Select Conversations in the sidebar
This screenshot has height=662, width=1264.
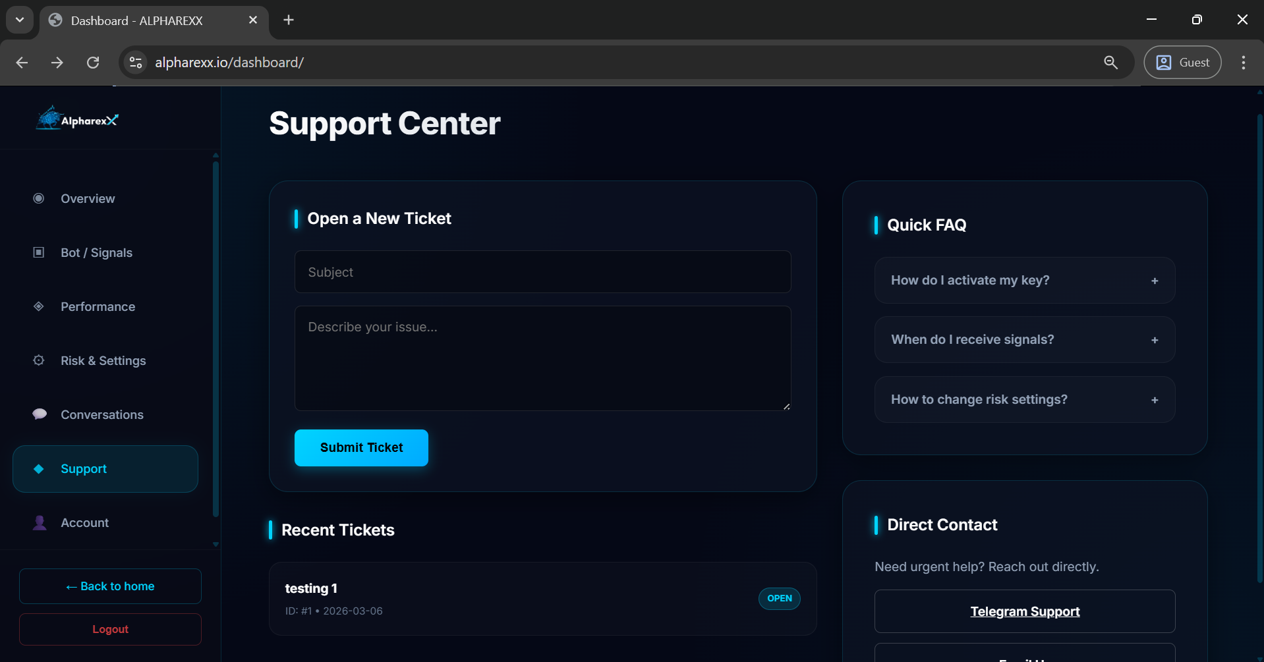[x=105, y=414]
